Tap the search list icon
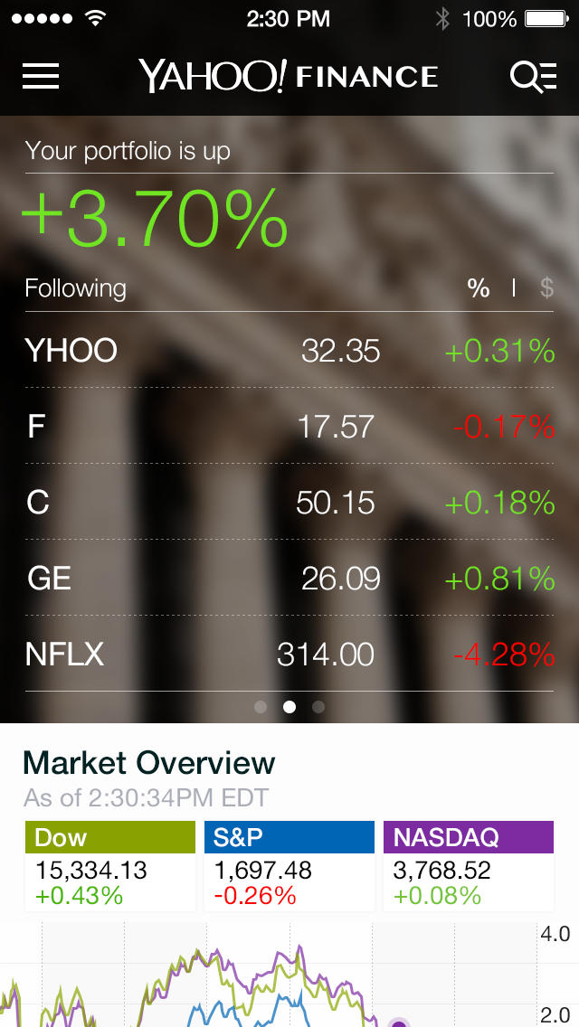Image resolution: width=579 pixels, height=1027 pixels. click(533, 77)
